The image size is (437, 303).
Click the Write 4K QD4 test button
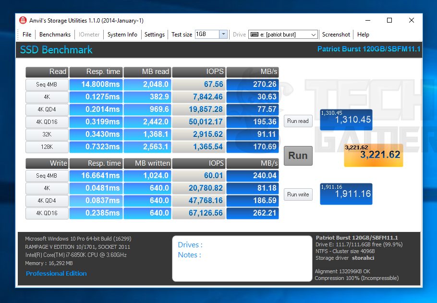[x=47, y=201]
